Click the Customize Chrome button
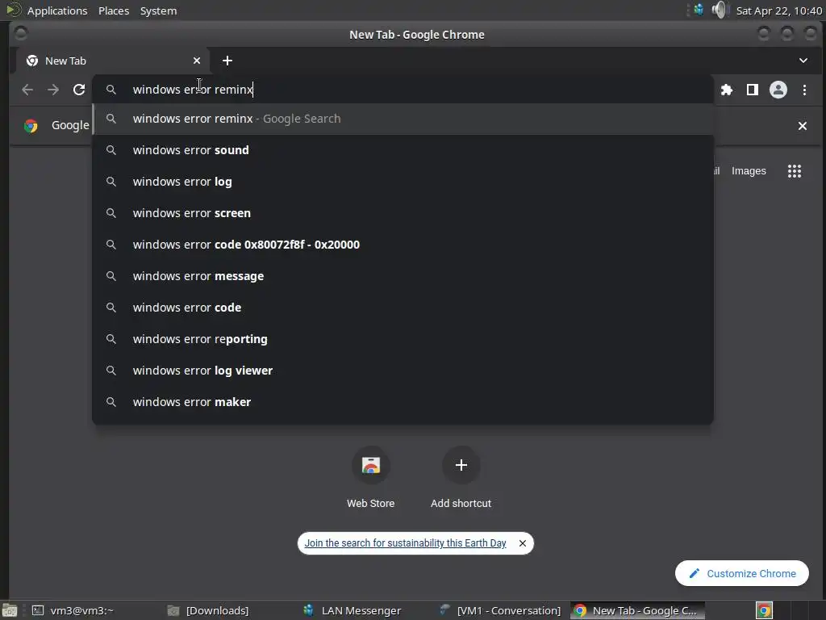Screen dimensions: 826x620 pyautogui.click(x=742, y=573)
